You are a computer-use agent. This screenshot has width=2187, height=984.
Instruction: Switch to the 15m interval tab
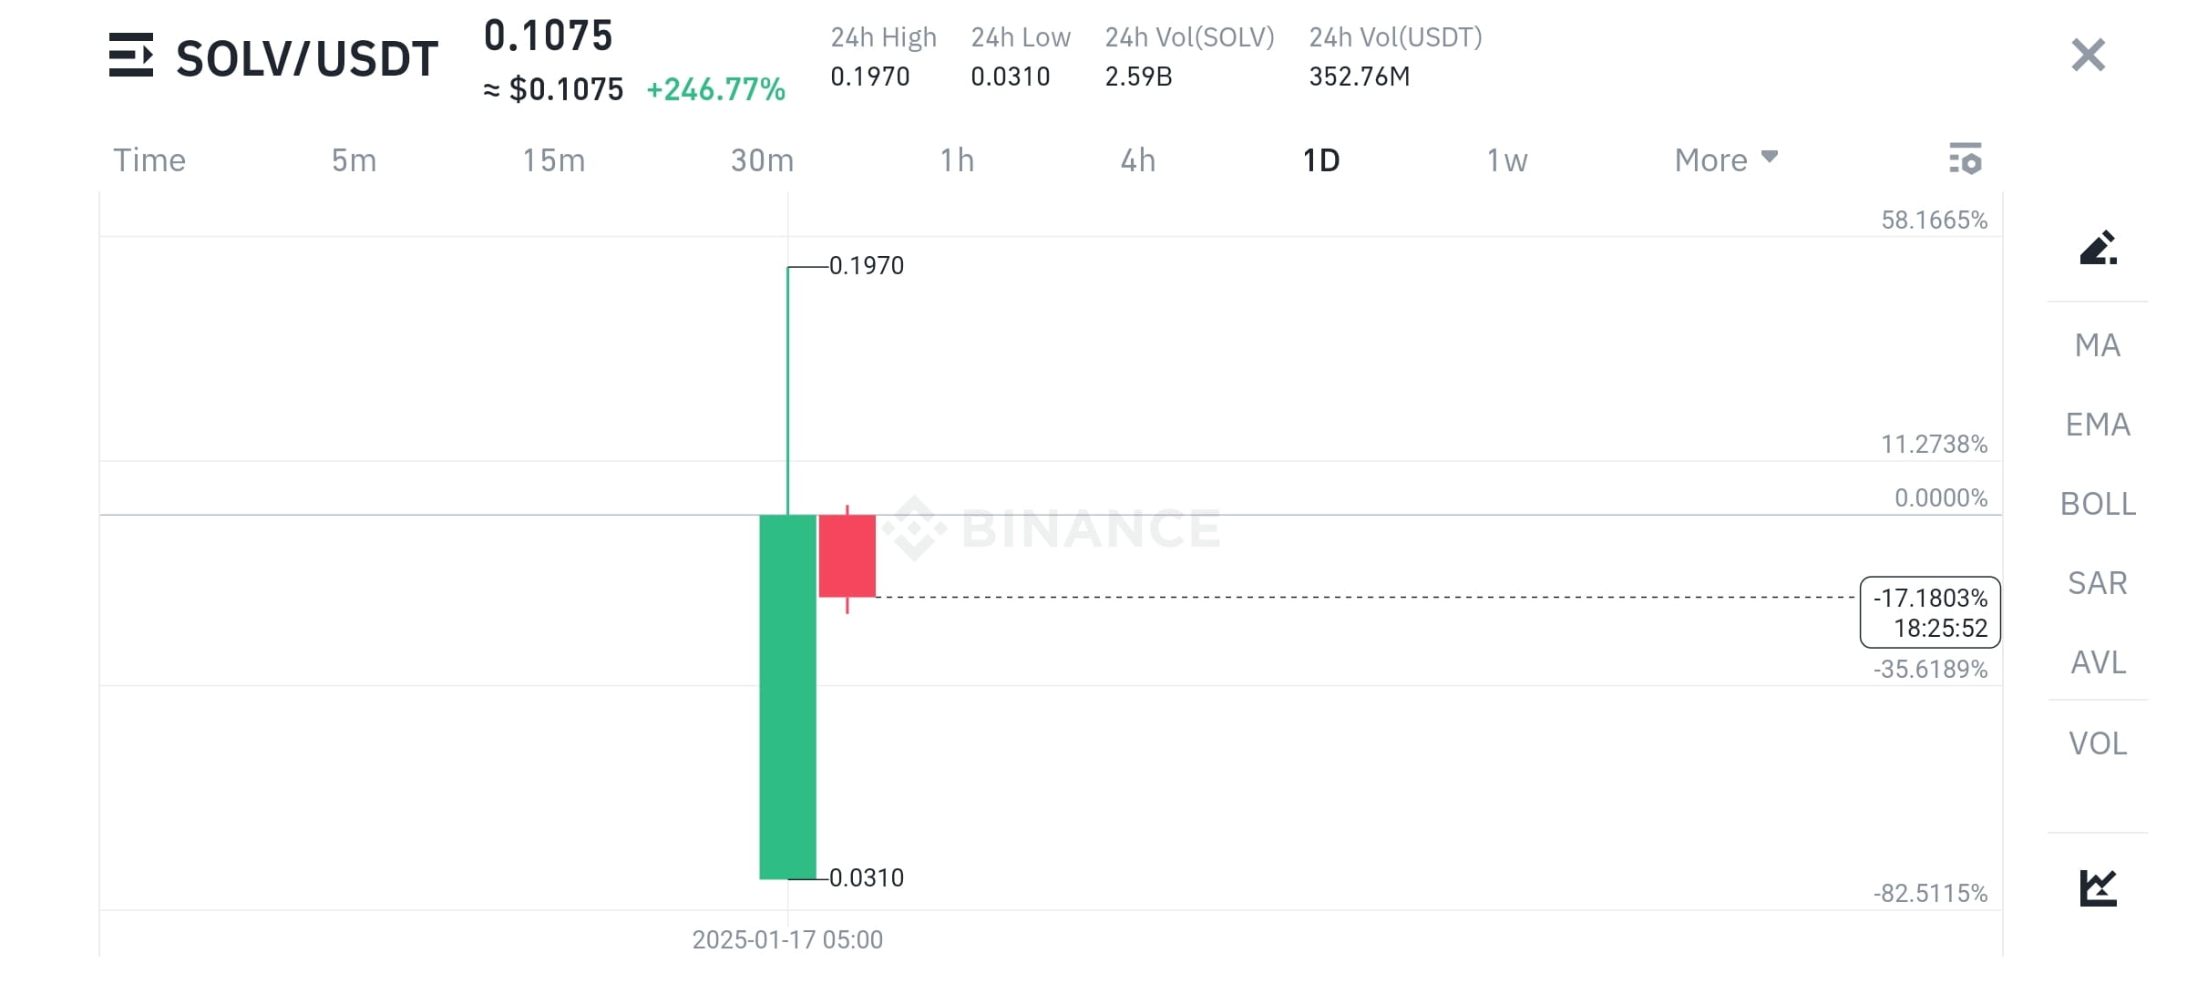[x=553, y=160]
